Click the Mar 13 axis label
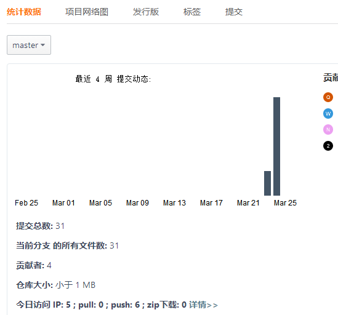Viewport: 338px width, 315px height. tap(174, 203)
